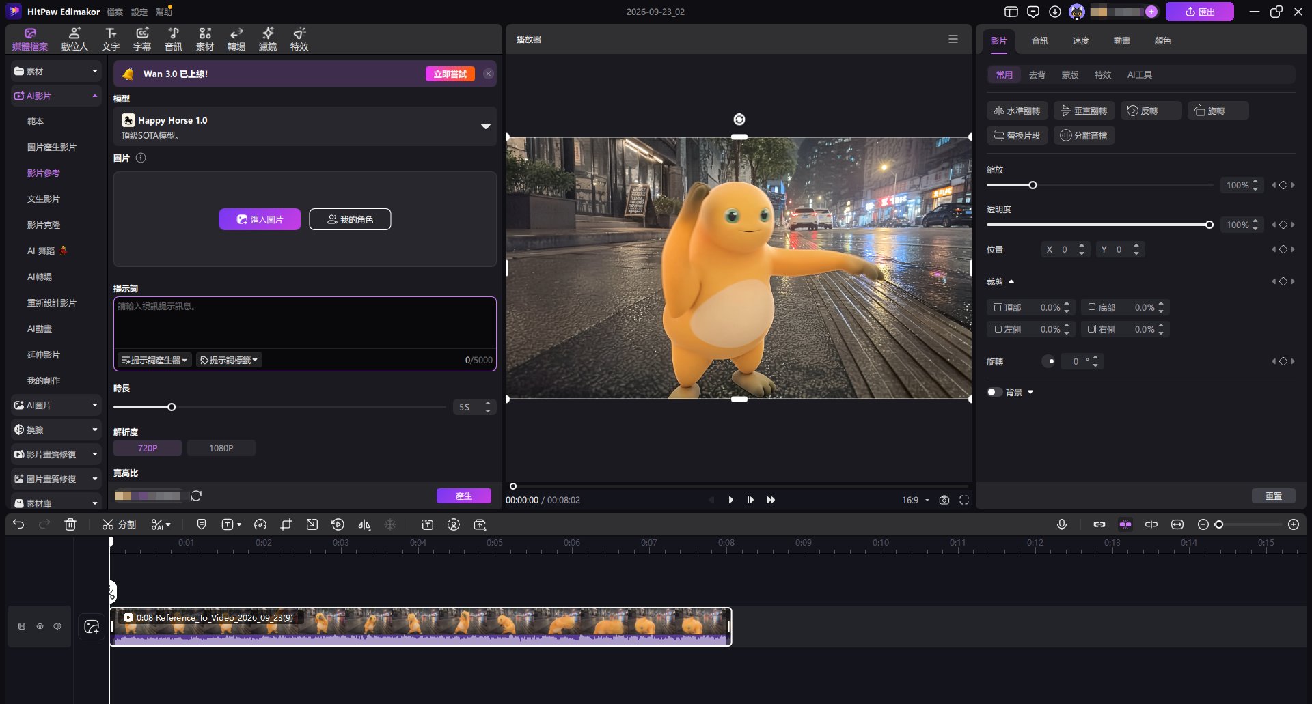Click the 時長 duration slider handle
This screenshot has width=1312, height=704.
(x=172, y=407)
